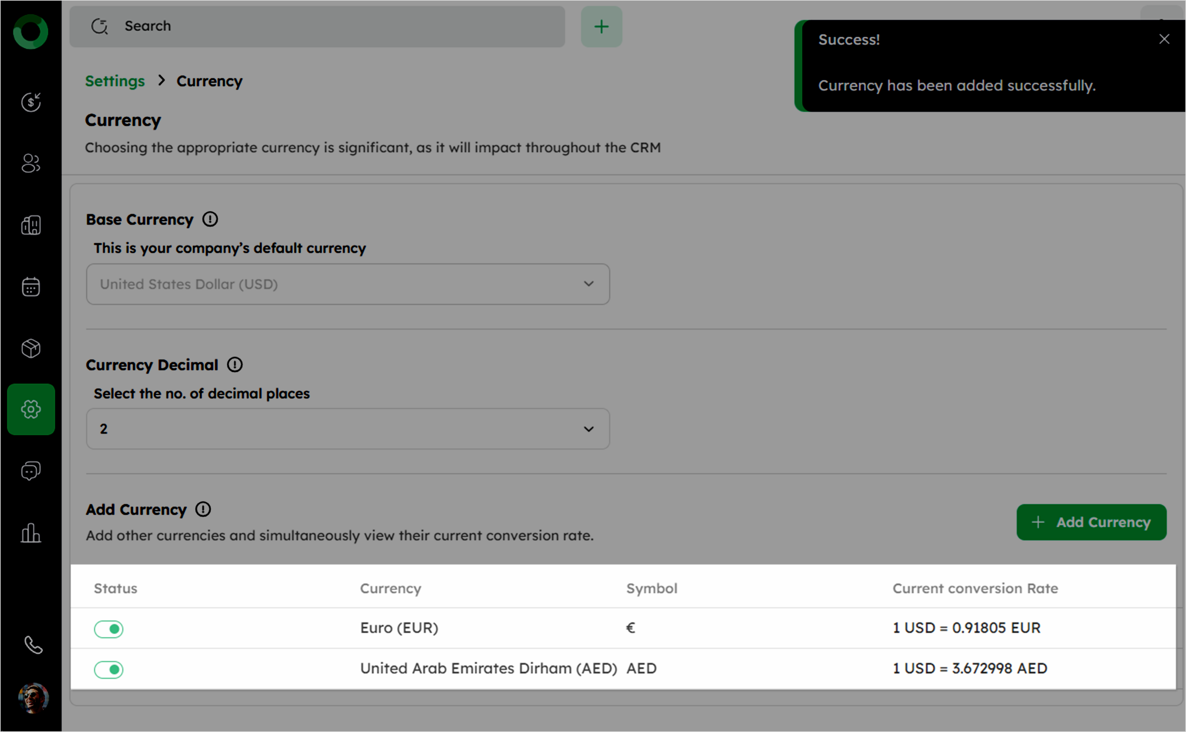1186x732 pixels.
Task: Open the products box icon in sidebar
Action: 31,348
